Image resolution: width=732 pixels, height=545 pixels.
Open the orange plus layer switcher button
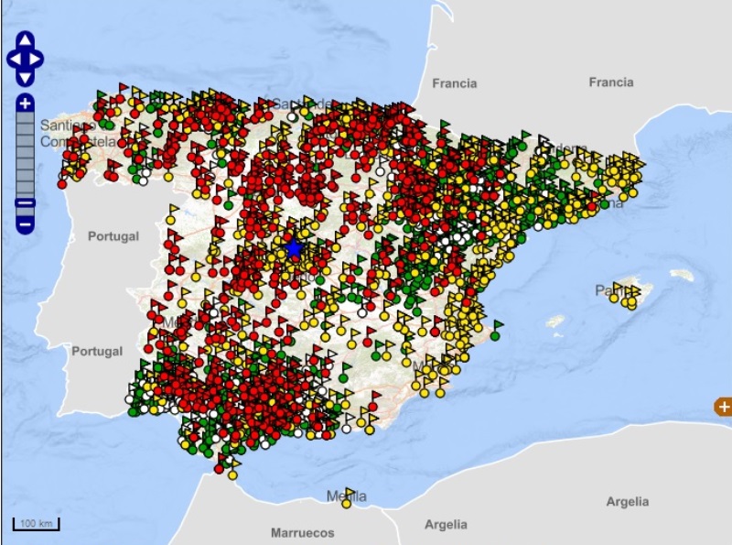(x=724, y=407)
